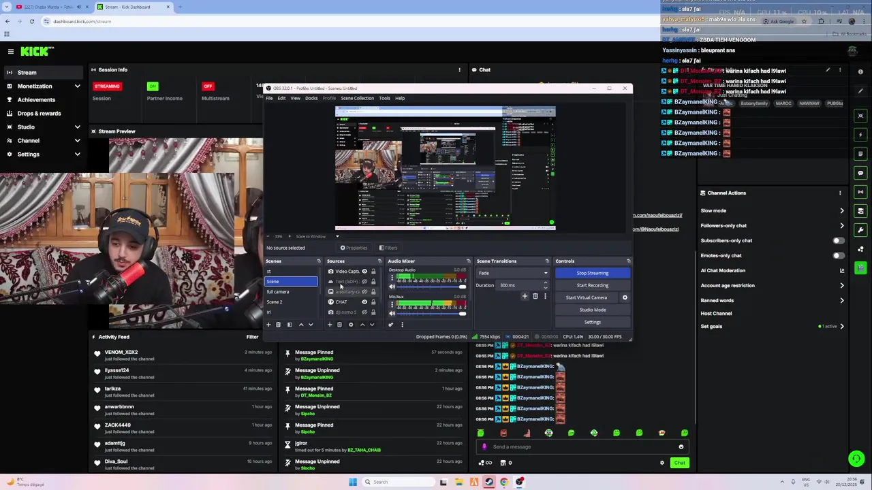Expand Followers-only chat options
This screenshot has width=872, height=490.
pos(842,225)
